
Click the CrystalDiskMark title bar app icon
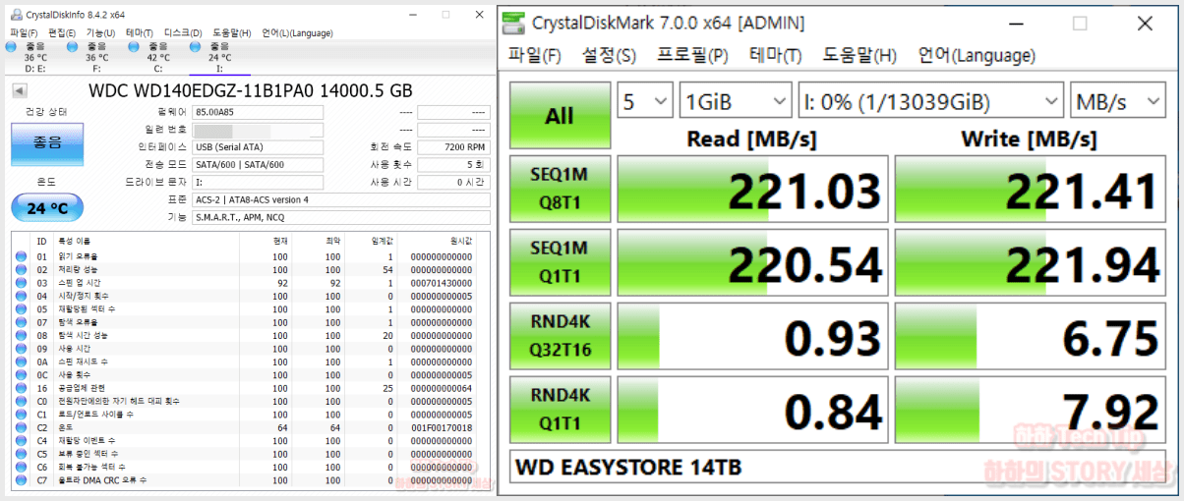pos(514,22)
